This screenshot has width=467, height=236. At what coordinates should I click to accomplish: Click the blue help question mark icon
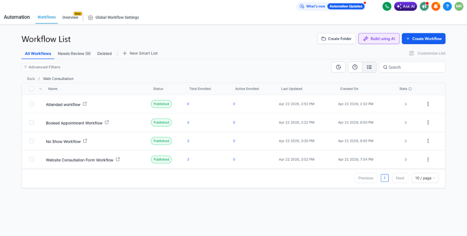coord(448,6)
